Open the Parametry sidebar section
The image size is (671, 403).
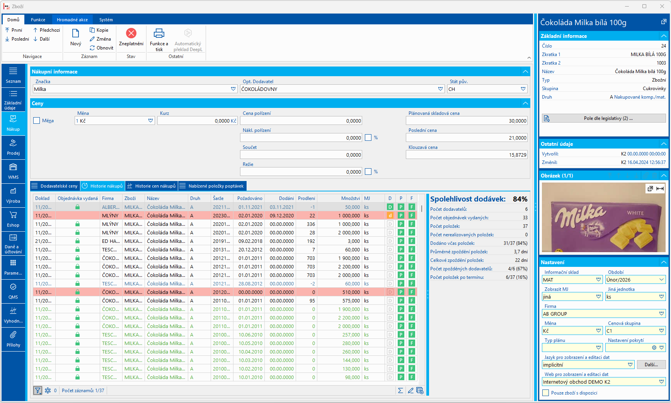tap(13, 267)
